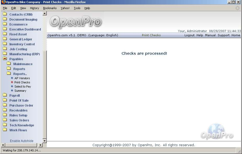Click the folder icon beside Work Flows
Image resolution: width=242 pixels, height=154 pixels.
(5, 130)
